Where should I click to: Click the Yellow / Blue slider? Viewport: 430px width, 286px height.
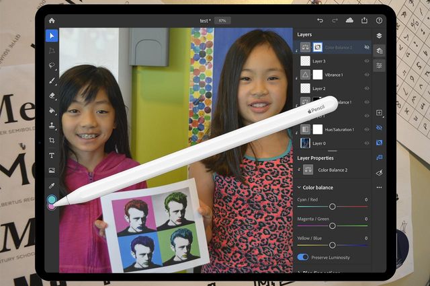click(x=332, y=245)
